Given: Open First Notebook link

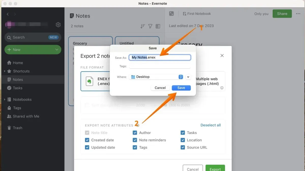Looking at the screenshot, I should [x=197, y=14].
